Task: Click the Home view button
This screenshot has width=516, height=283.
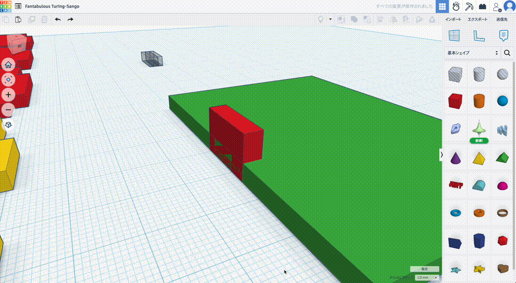Action: [x=9, y=65]
